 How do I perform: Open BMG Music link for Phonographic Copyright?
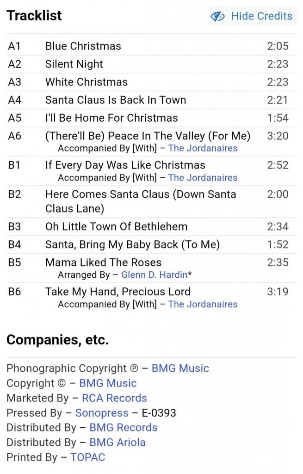180,368
